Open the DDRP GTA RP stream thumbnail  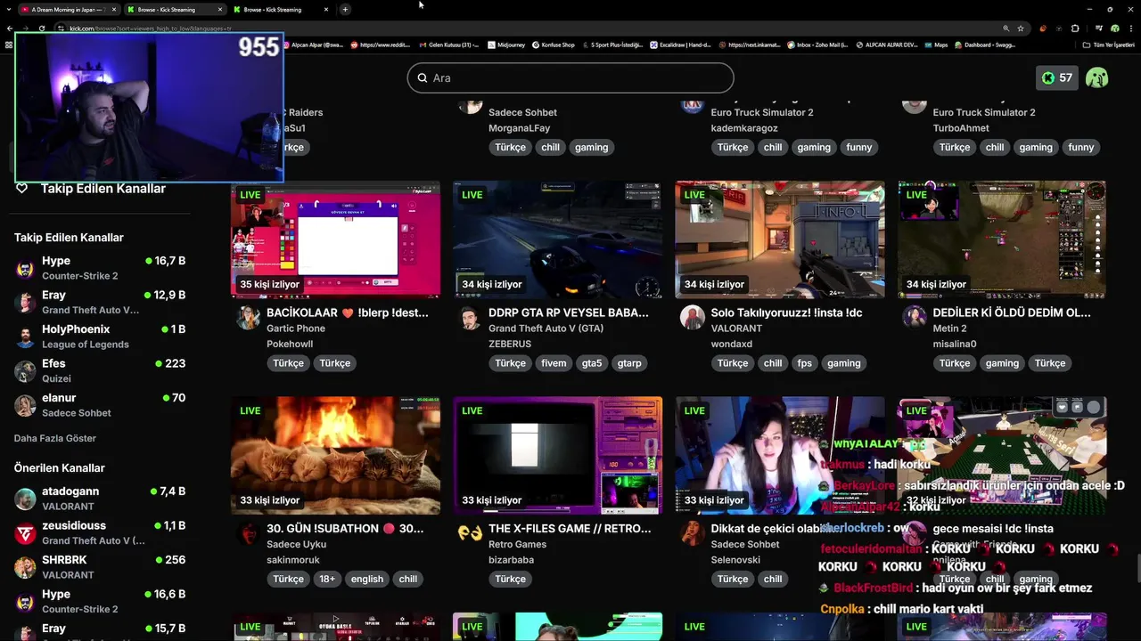(x=557, y=239)
